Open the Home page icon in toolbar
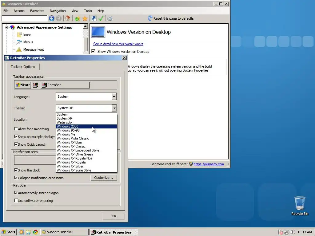 [x=67, y=18]
